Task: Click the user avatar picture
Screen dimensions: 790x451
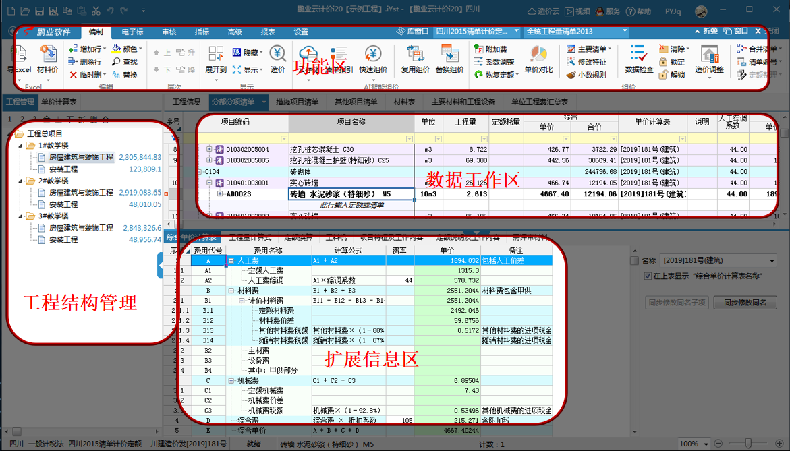Action: (701, 11)
